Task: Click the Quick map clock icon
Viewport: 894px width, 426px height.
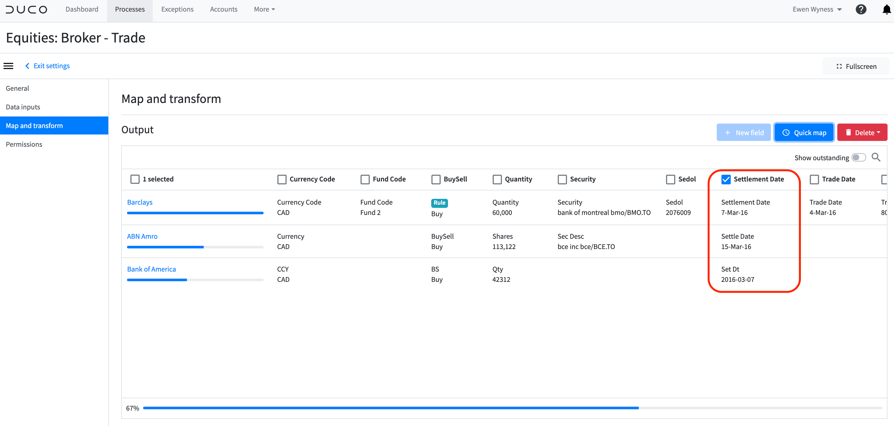Action: (786, 133)
